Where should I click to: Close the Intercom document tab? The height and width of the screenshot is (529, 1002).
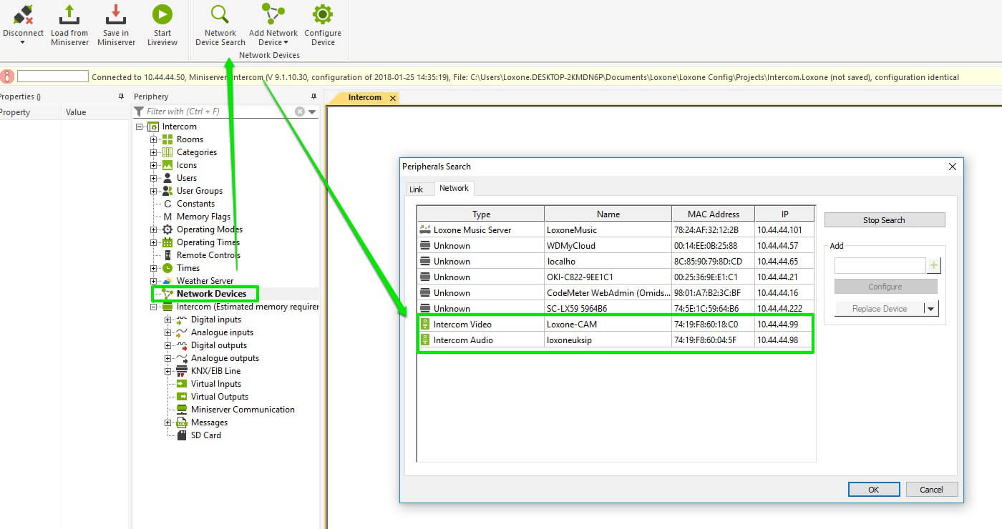click(x=392, y=98)
